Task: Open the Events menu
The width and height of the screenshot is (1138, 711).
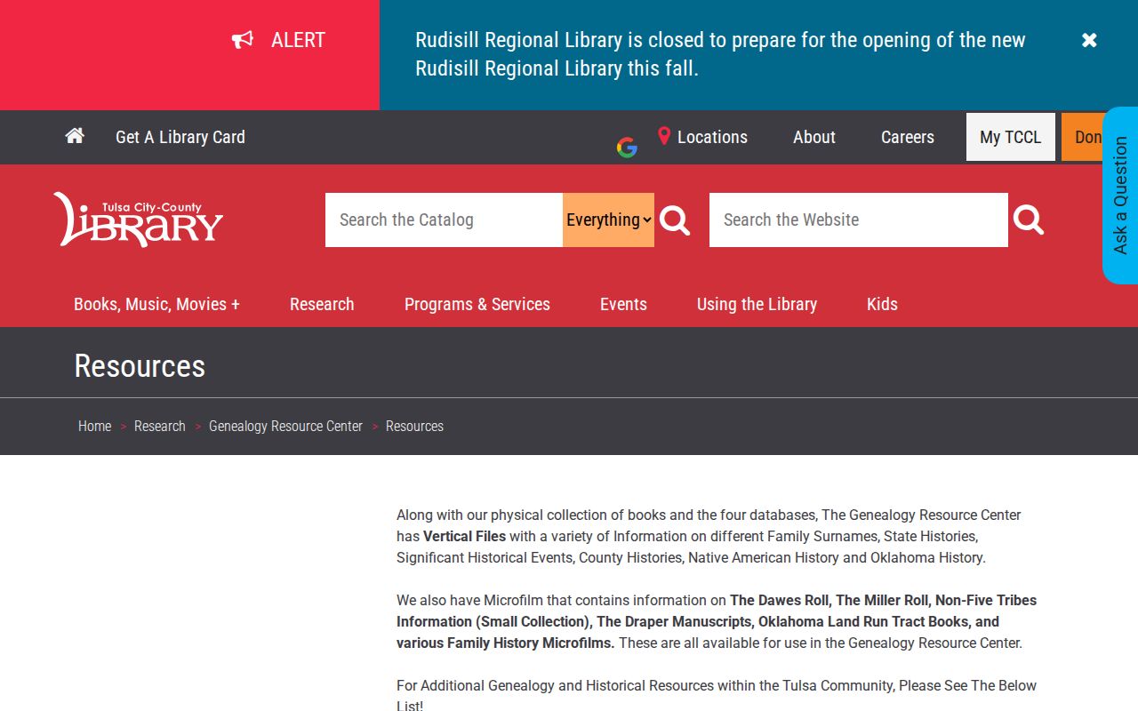Action: [623, 304]
